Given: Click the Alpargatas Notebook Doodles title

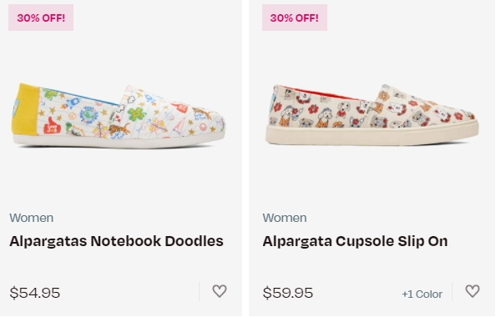Looking at the screenshot, I should pyautogui.click(x=116, y=241).
